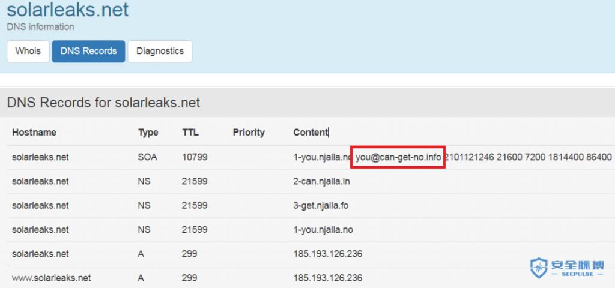Click the DNS information subtitle

click(40, 27)
